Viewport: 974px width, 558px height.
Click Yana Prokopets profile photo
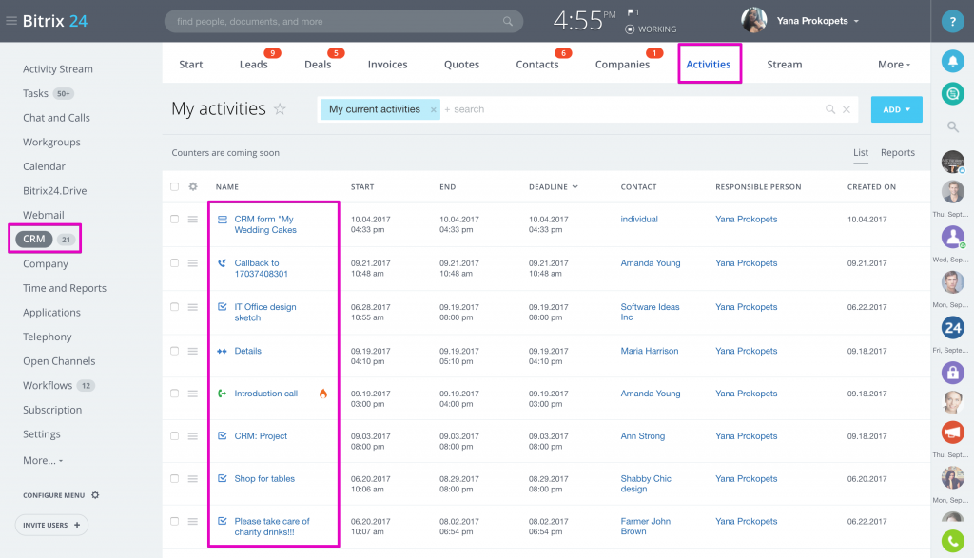coord(754,21)
